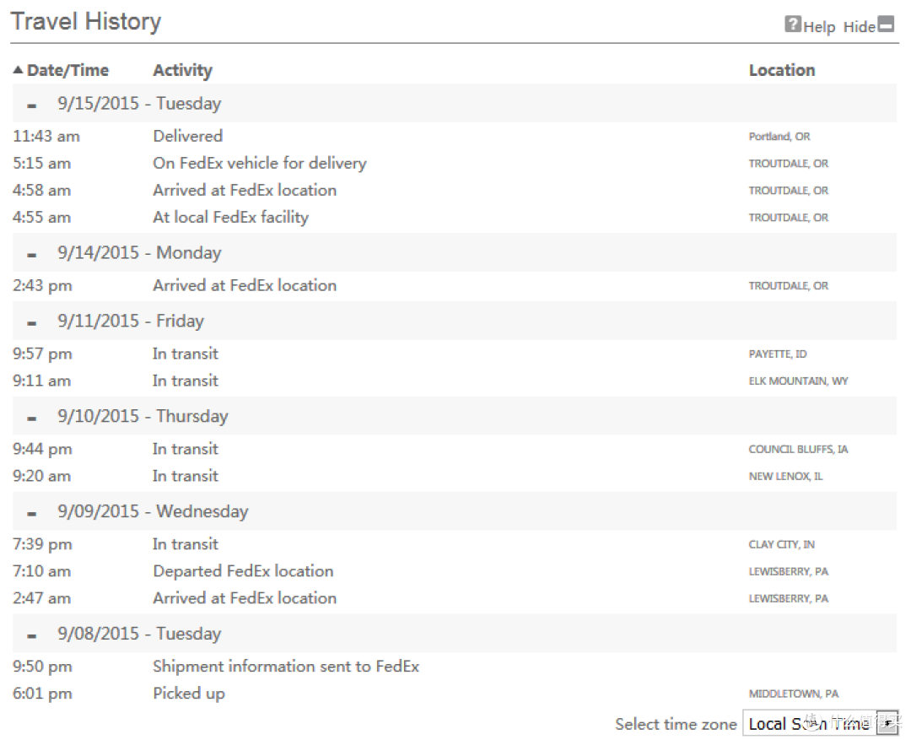
Task: Collapse the 9/14/2015 Monday group
Action: [32, 255]
